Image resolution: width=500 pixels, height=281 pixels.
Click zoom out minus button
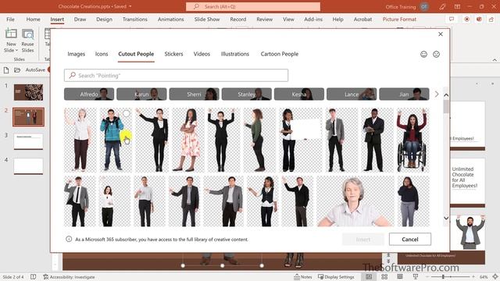click(x=428, y=277)
